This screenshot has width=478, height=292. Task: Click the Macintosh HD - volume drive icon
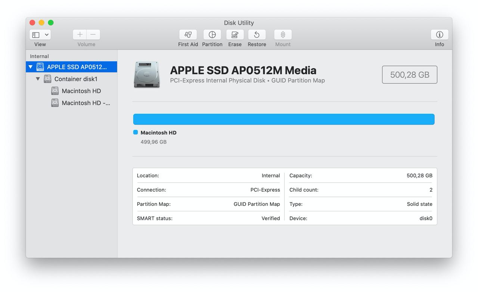(55, 103)
